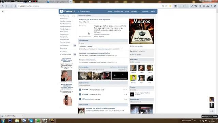Open member Павел's avatar
This screenshot has height=123, width=218.
coord(142,68)
